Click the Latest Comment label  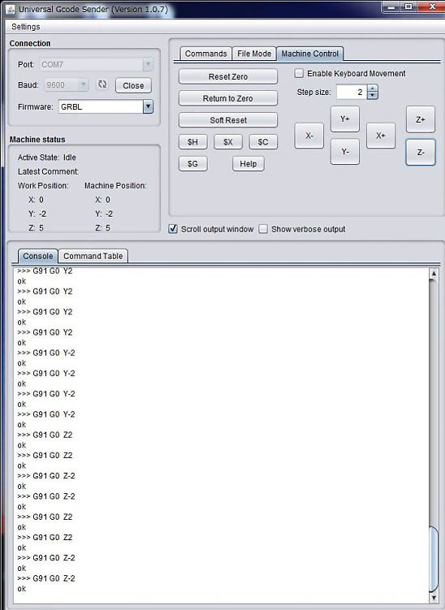click(x=48, y=171)
